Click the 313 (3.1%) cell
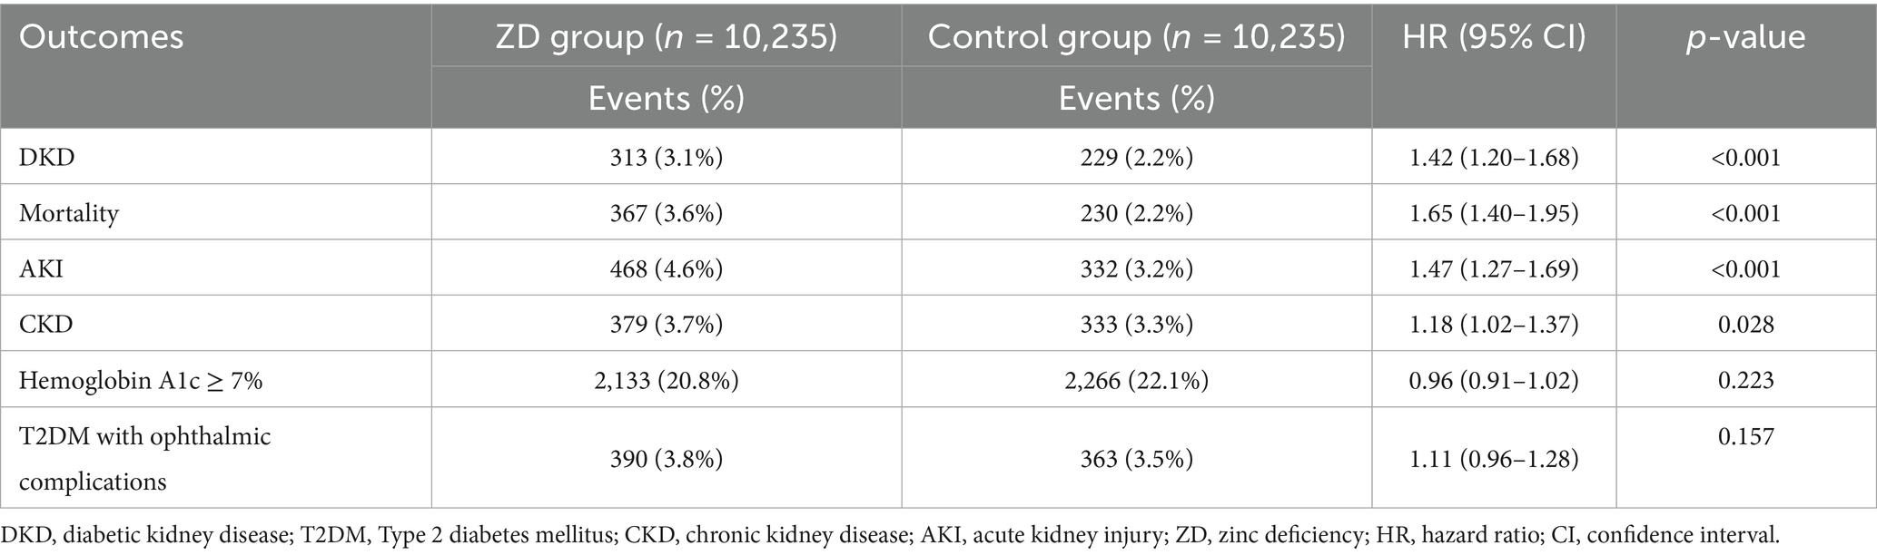The width and height of the screenshot is (1877, 555). point(666,157)
